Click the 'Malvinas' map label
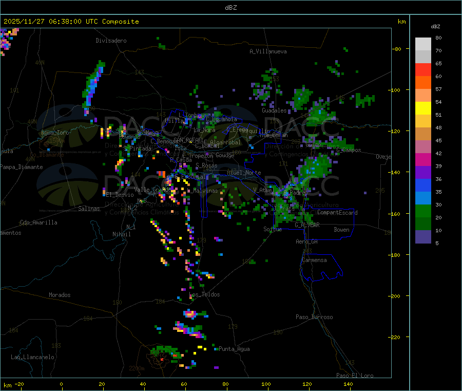The image size is (462, 391). click(x=206, y=191)
